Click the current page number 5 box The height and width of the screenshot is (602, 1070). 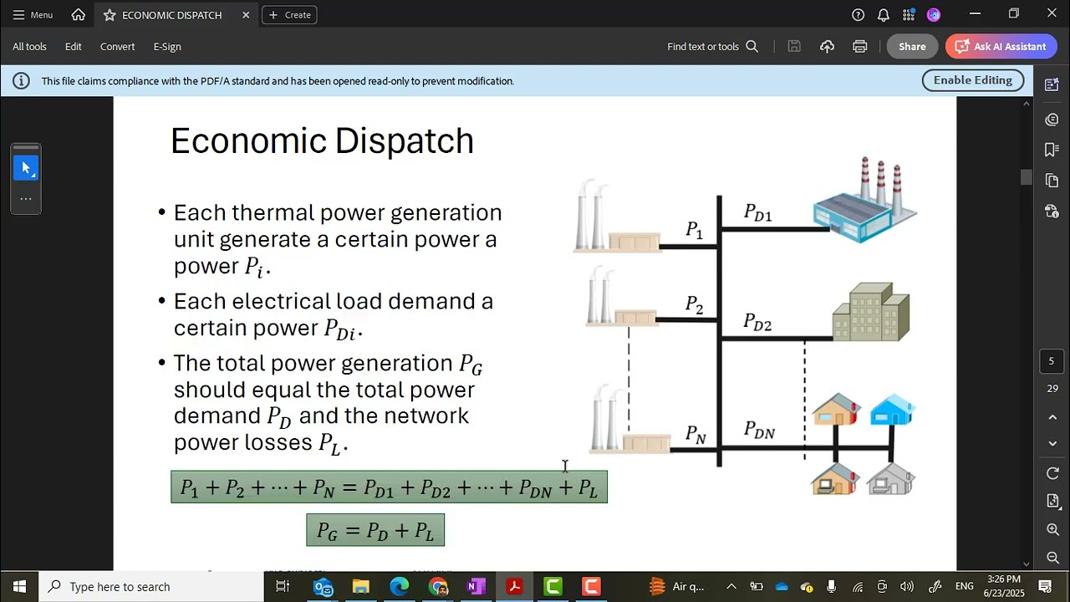[1052, 361]
